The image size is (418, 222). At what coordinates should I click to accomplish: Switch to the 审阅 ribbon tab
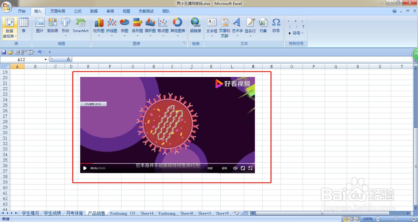tap(110, 11)
